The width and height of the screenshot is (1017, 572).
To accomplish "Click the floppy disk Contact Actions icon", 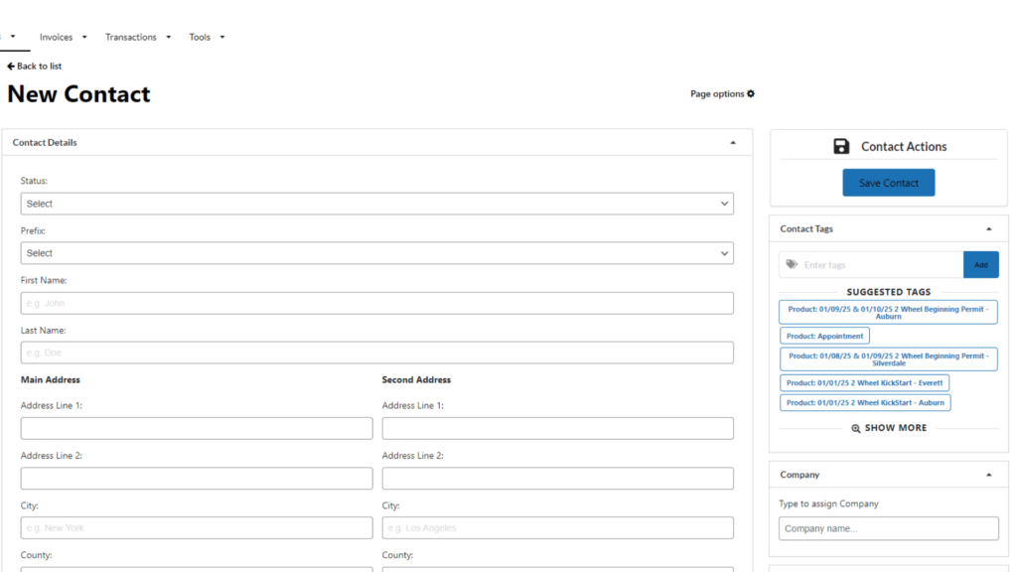I will [841, 147].
